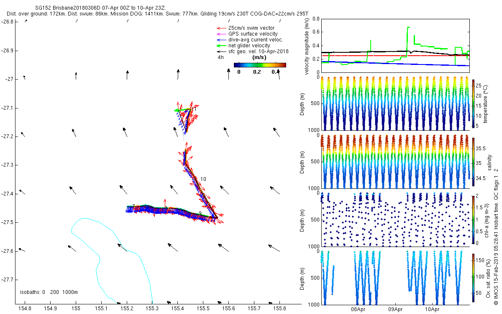Click the temperature (°C) colorbar
Image resolution: width=502 pixels, height=314 pixels.
tap(474, 103)
